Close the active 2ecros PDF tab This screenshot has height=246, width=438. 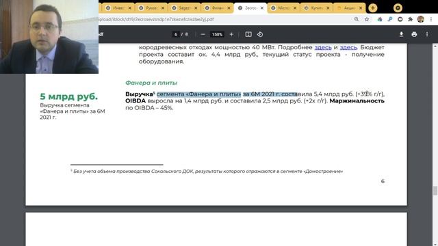[x=261, y=8]
